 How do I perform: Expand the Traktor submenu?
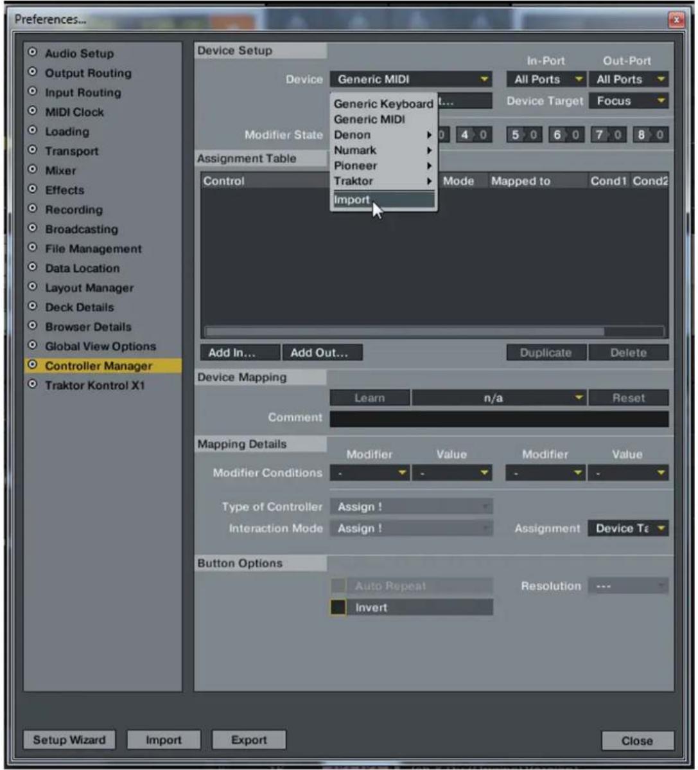pyautogui.click(x=383, y=181)
